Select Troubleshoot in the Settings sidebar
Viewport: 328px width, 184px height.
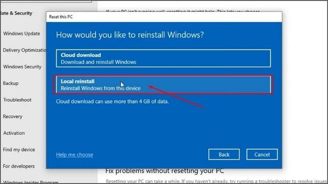click(17, 100)
